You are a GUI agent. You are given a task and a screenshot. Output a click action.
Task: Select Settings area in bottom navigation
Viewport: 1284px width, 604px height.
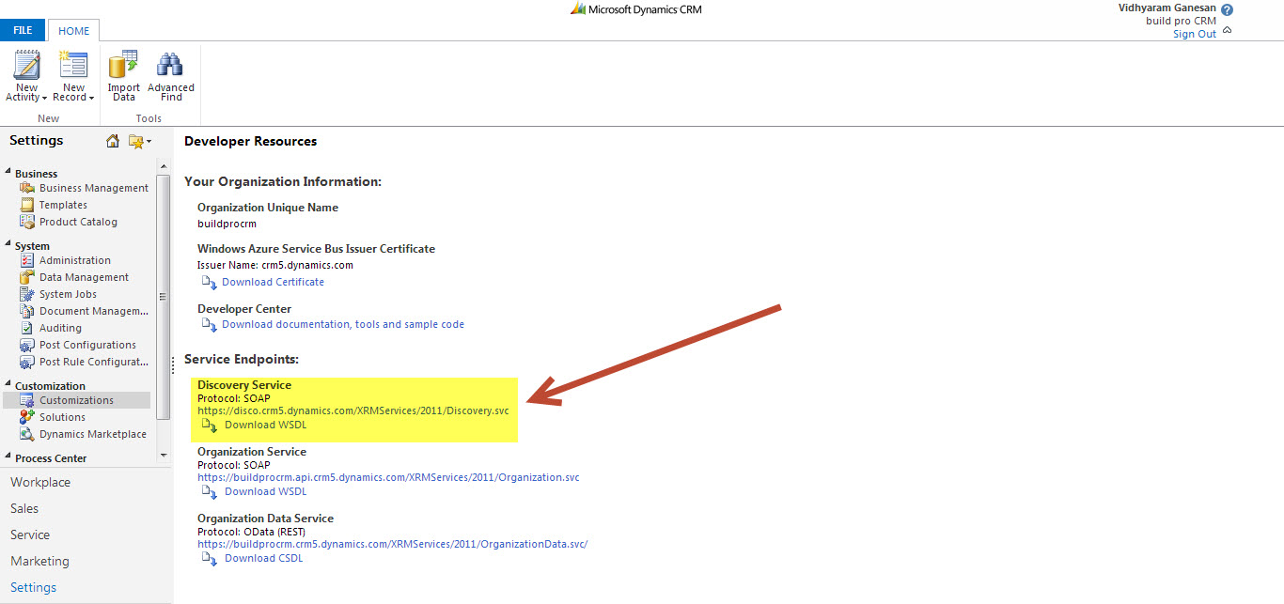click(x=33, y=587)
